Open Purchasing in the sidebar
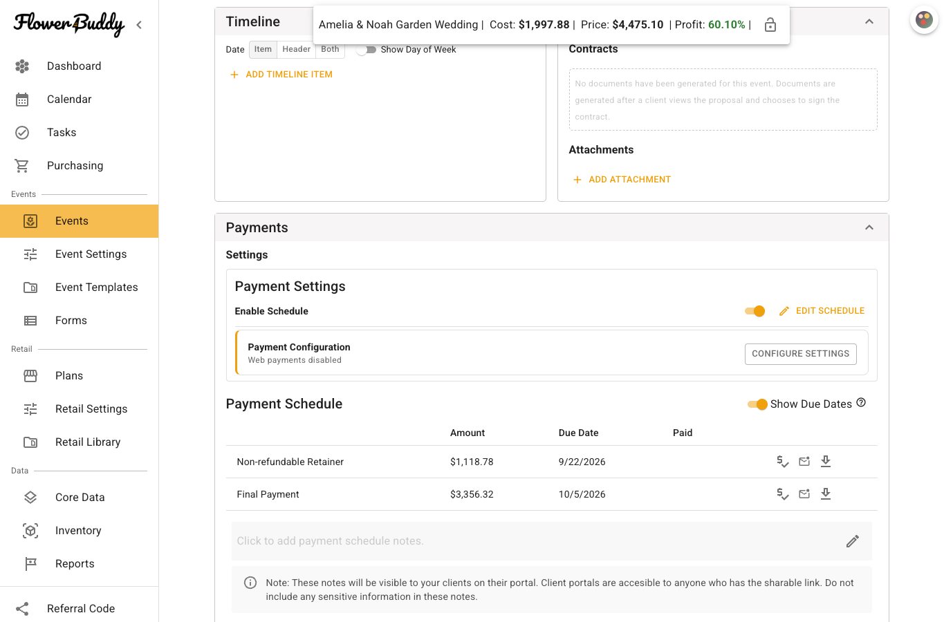The image size is (944, 622). click(x=80, y=166)
